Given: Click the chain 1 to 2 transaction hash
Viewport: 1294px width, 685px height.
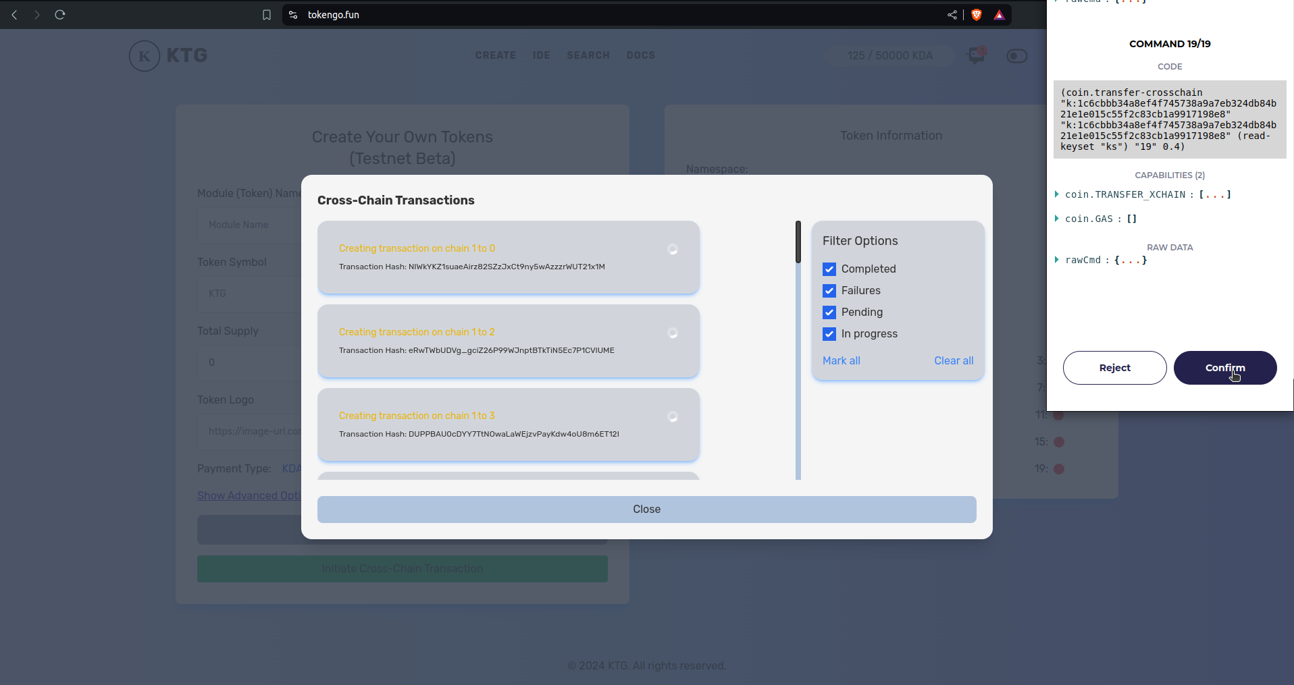Looking at the screenshot, I should coord(477,350).
